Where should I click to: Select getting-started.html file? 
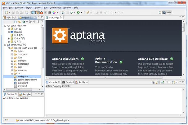[27, 80]
